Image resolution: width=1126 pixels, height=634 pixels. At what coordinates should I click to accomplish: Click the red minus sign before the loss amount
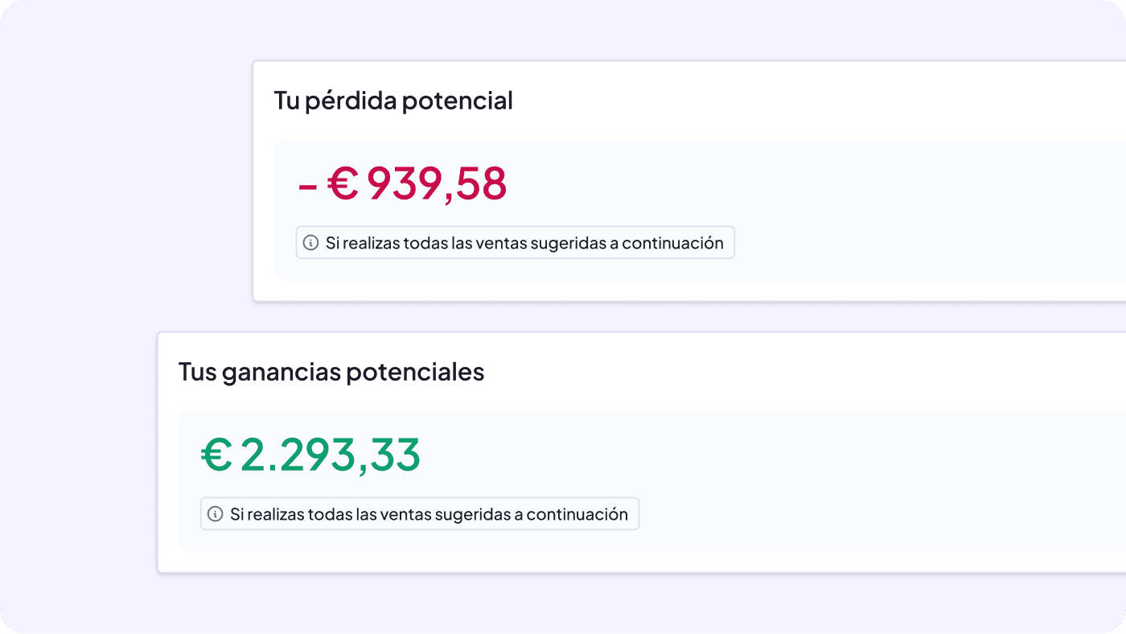(x=307, y=186)
